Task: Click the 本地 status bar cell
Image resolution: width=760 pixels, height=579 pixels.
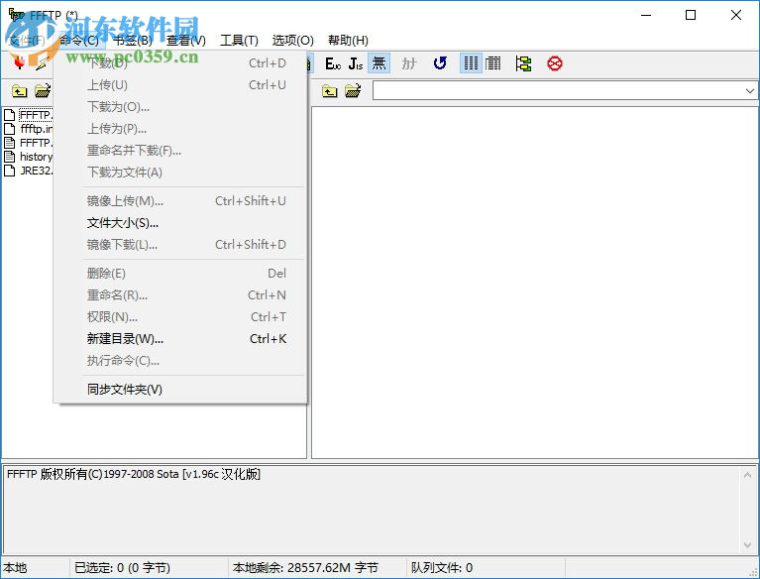Action: (36, 567)
